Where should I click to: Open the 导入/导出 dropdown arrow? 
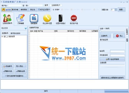(26, 66)
